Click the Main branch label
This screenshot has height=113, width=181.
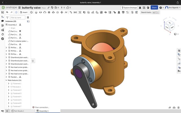click(x=44, y=8)
